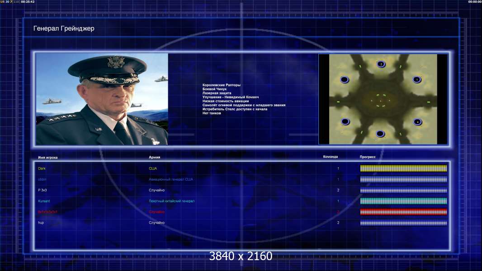Click the Лазерная защита ability line

[217, 93]
